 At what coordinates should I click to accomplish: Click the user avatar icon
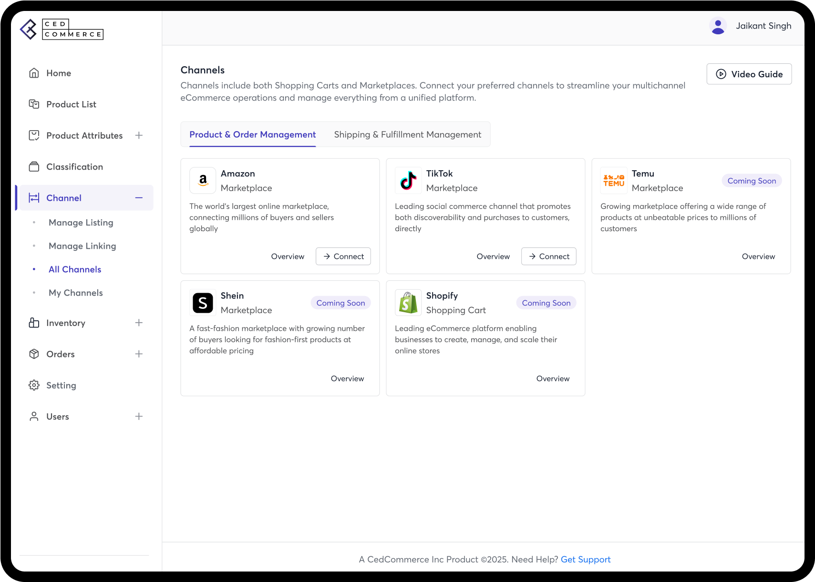click(718, 26)
